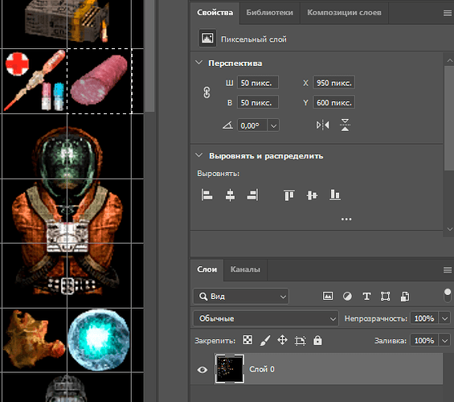Viewport: 454px width, 402px height.
Task: Prevent artboard auto-nesting lock
Action: [300, 340]
